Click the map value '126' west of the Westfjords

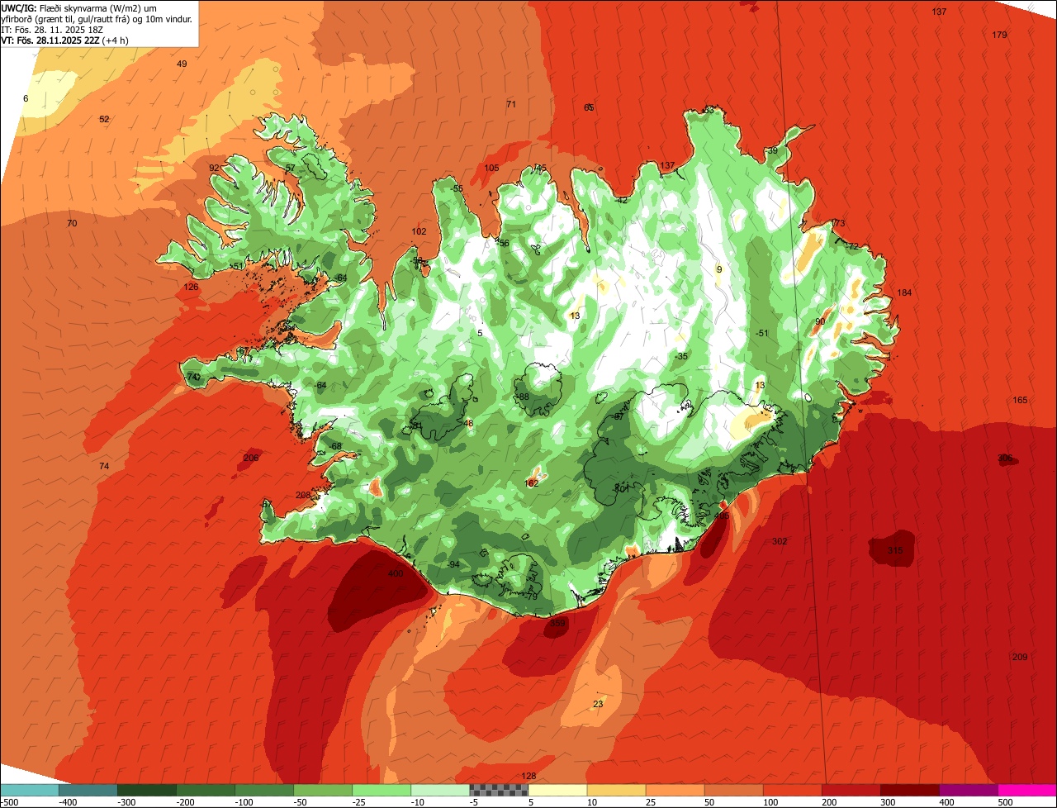(191, 287)
